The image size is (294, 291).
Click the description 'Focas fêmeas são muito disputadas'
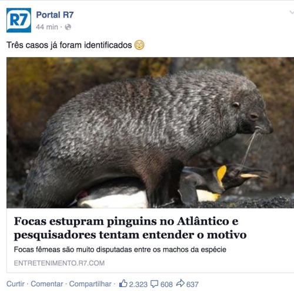[120, 250]
